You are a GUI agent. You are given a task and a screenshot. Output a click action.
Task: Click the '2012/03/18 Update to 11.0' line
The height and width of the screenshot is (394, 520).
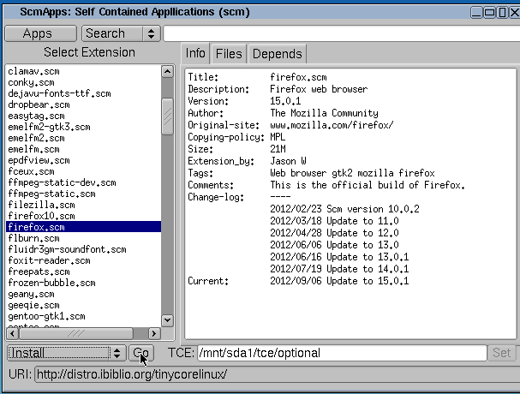click(x=334, y=221)
